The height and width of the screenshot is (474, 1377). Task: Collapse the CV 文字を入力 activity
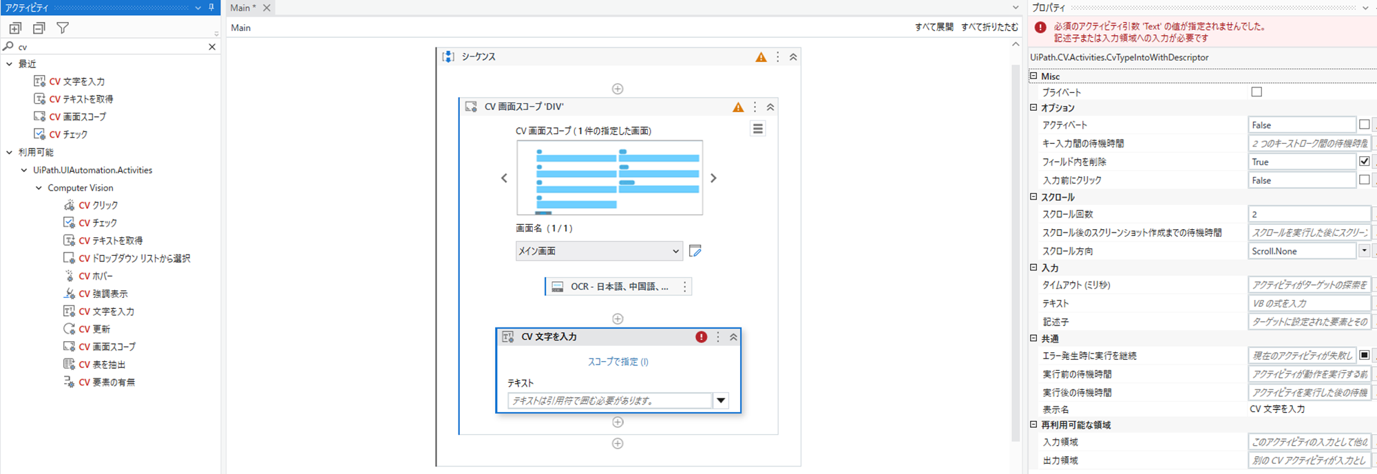coord(733,337)
